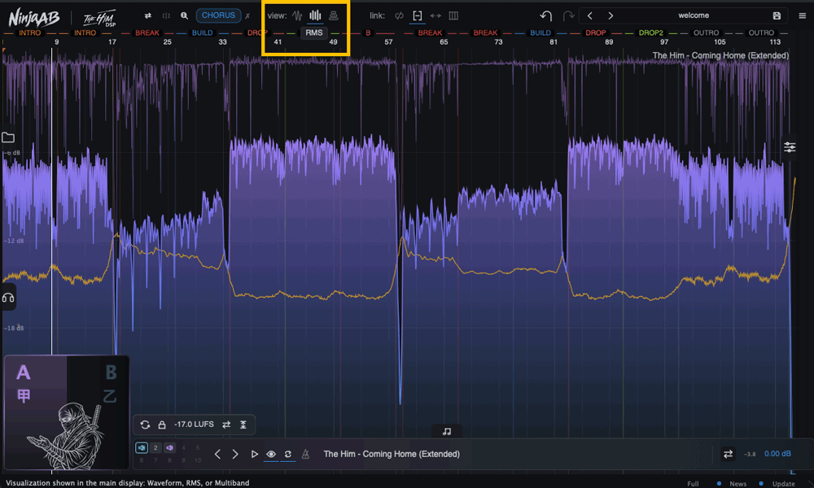Click the -3.8 level readout

[x=750, y=455]
